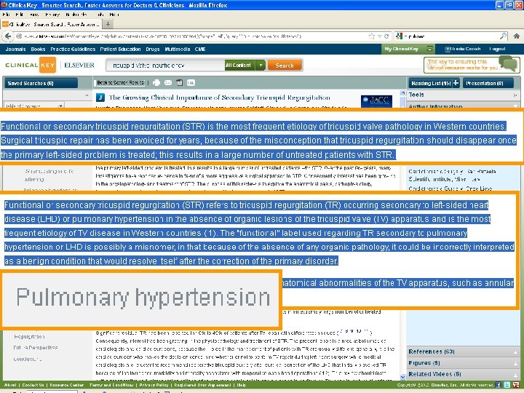Open the Contact Us footer link
The width and height of the screenshot is (524, 393).
point(33,385)
